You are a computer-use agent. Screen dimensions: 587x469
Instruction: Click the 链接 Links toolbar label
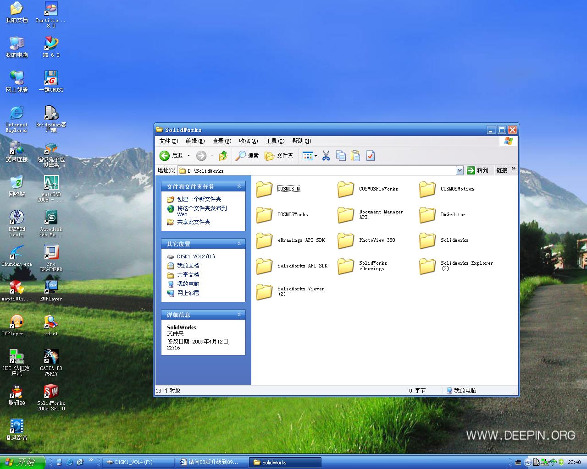point(502,170)
